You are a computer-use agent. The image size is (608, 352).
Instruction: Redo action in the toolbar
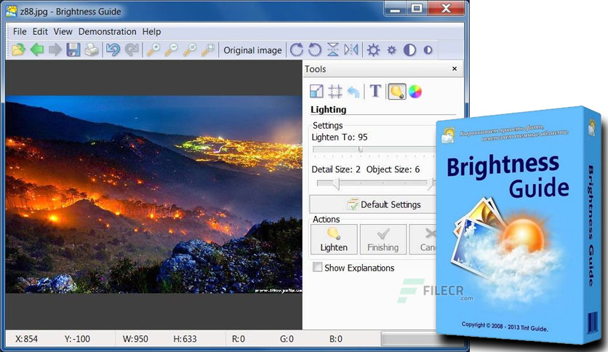pos(132,49)
